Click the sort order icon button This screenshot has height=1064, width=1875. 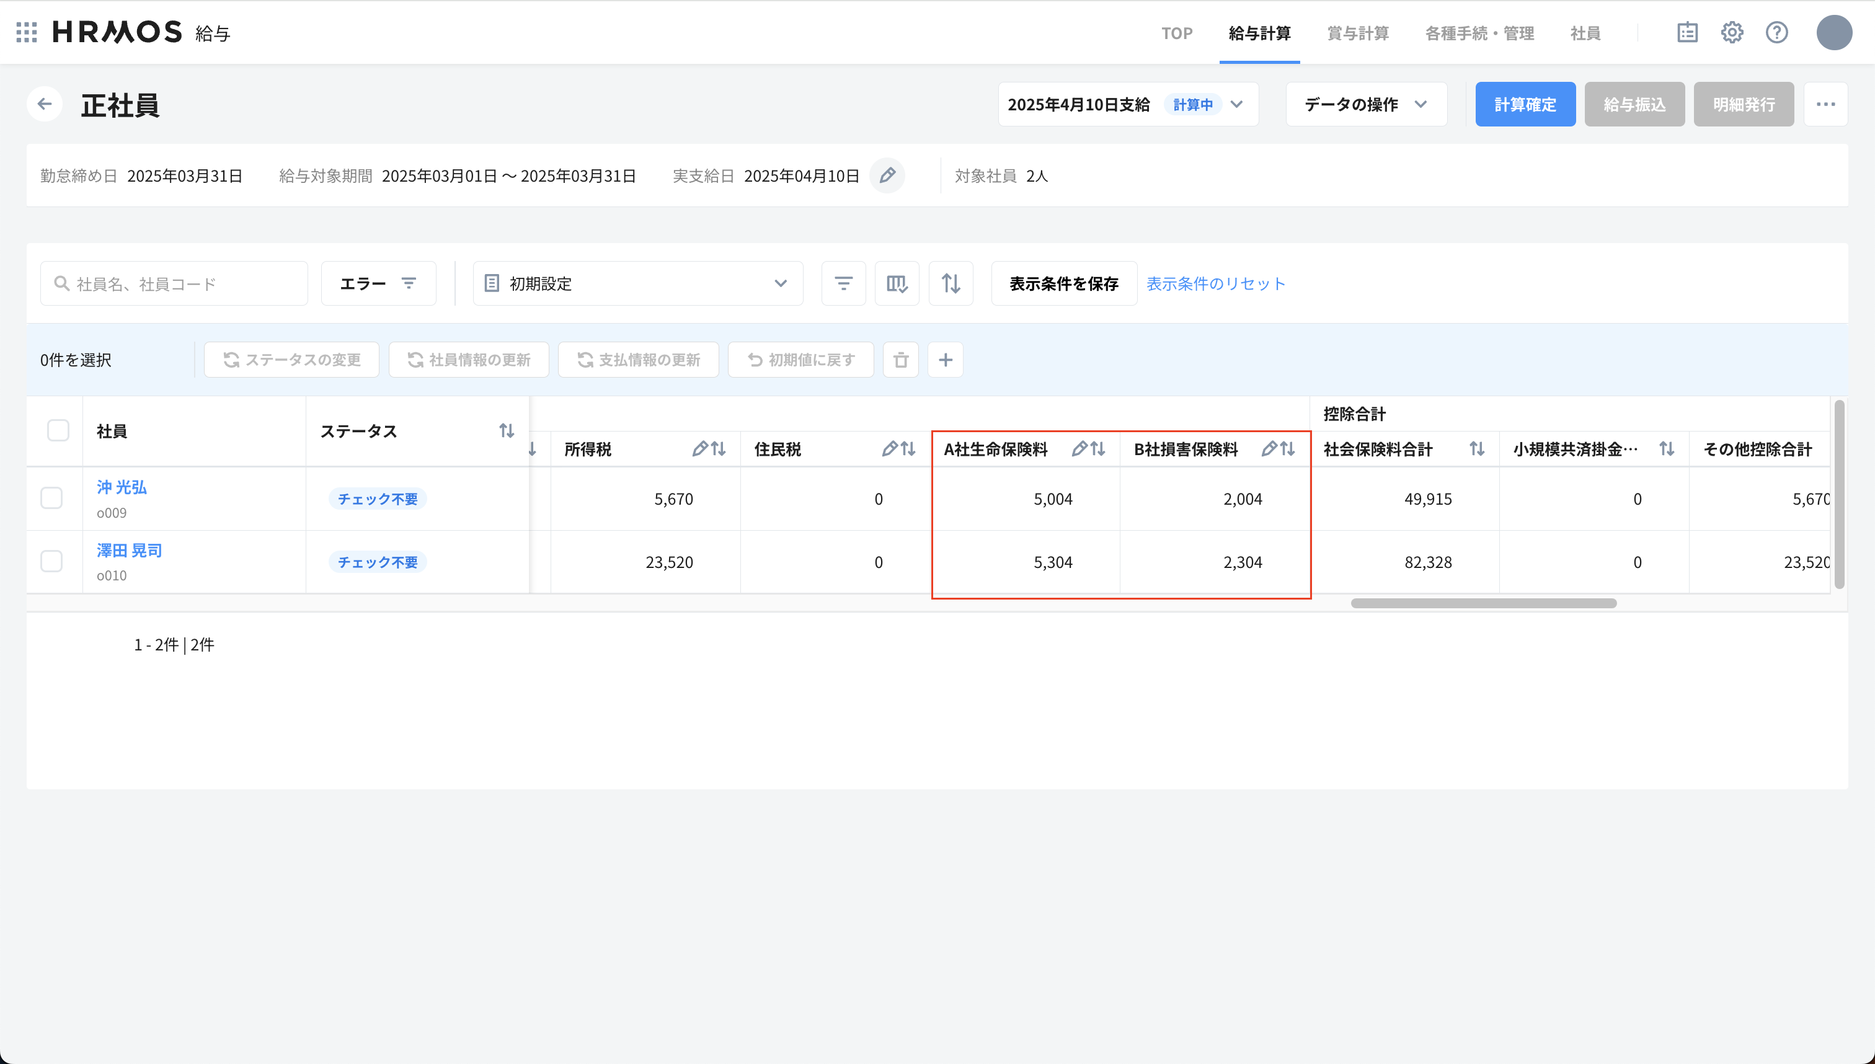951,283
